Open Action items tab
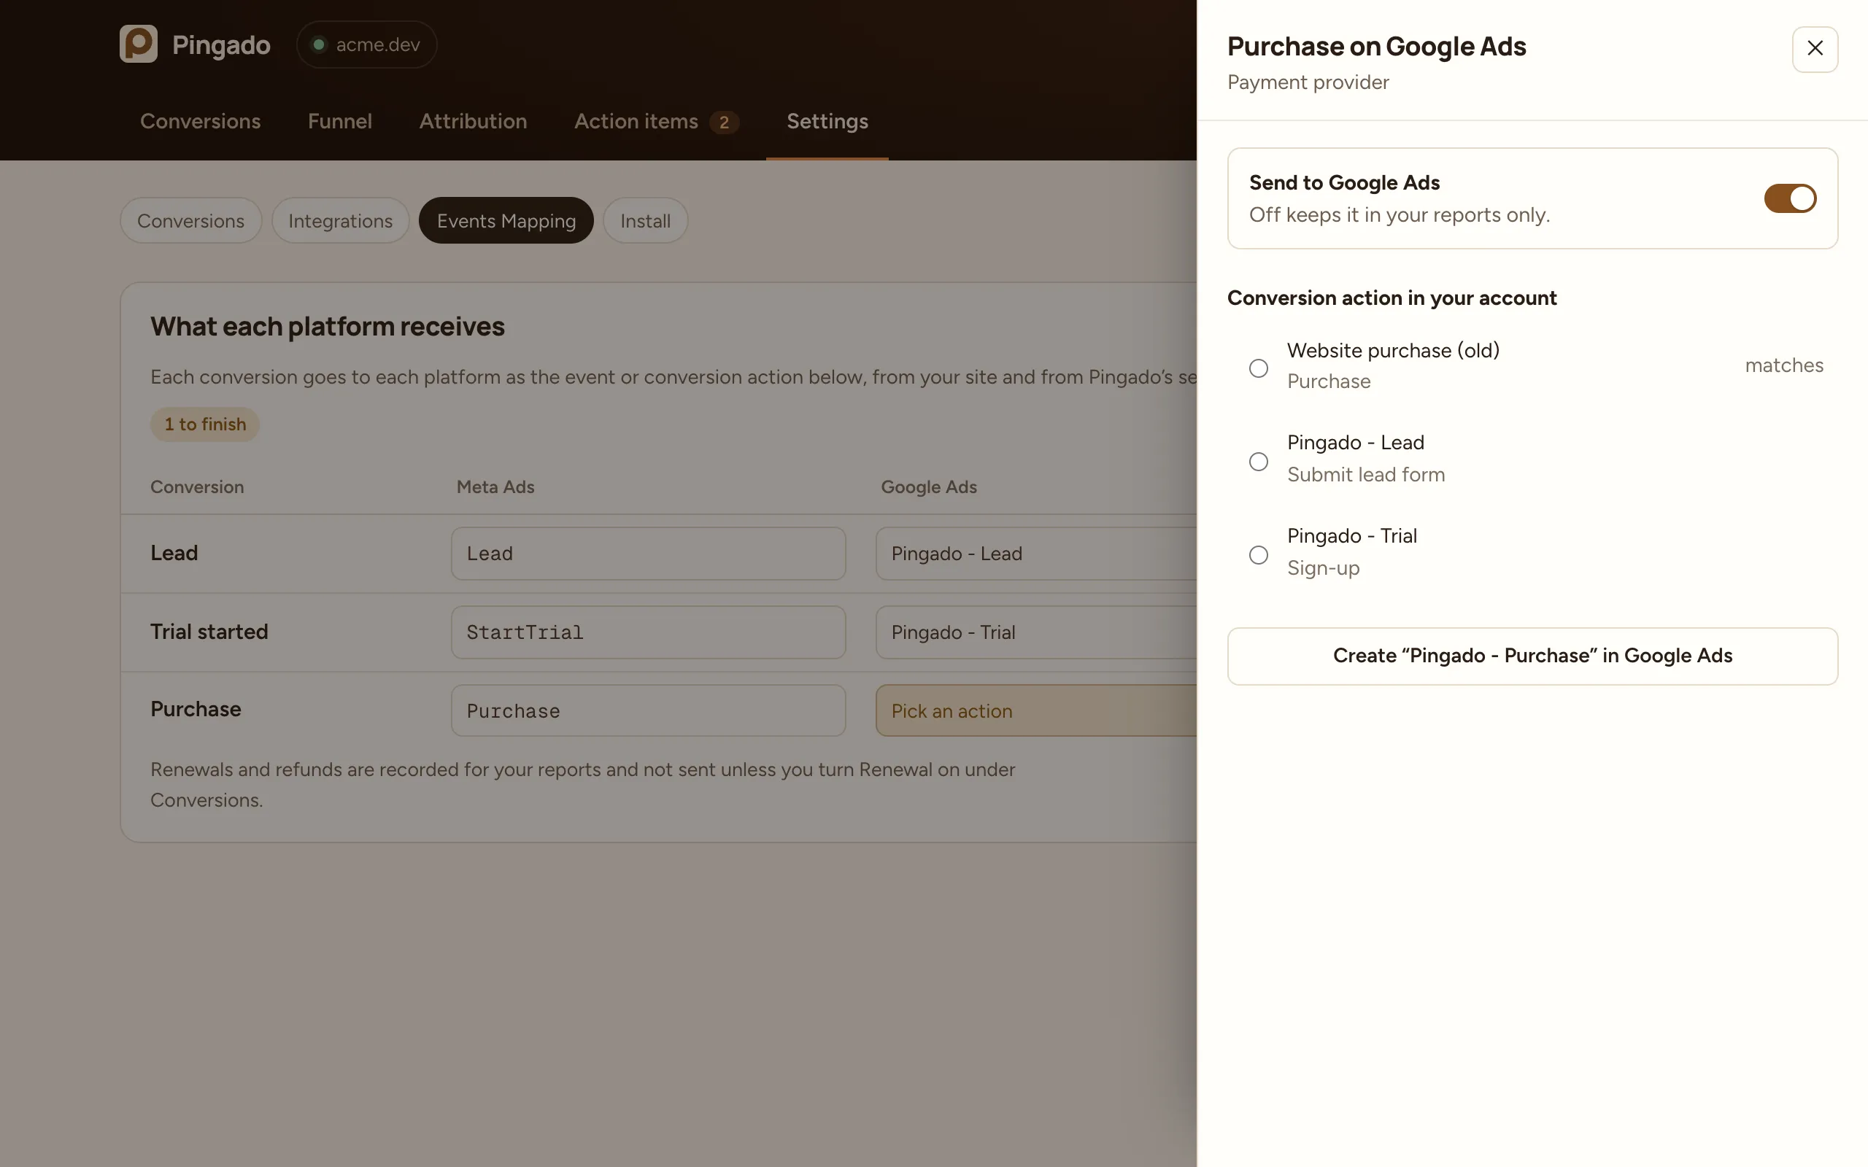Screen dimensions: 1868x1167 (656, 122)
